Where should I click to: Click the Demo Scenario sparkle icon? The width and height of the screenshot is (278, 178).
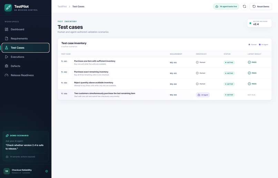(7, 136)
